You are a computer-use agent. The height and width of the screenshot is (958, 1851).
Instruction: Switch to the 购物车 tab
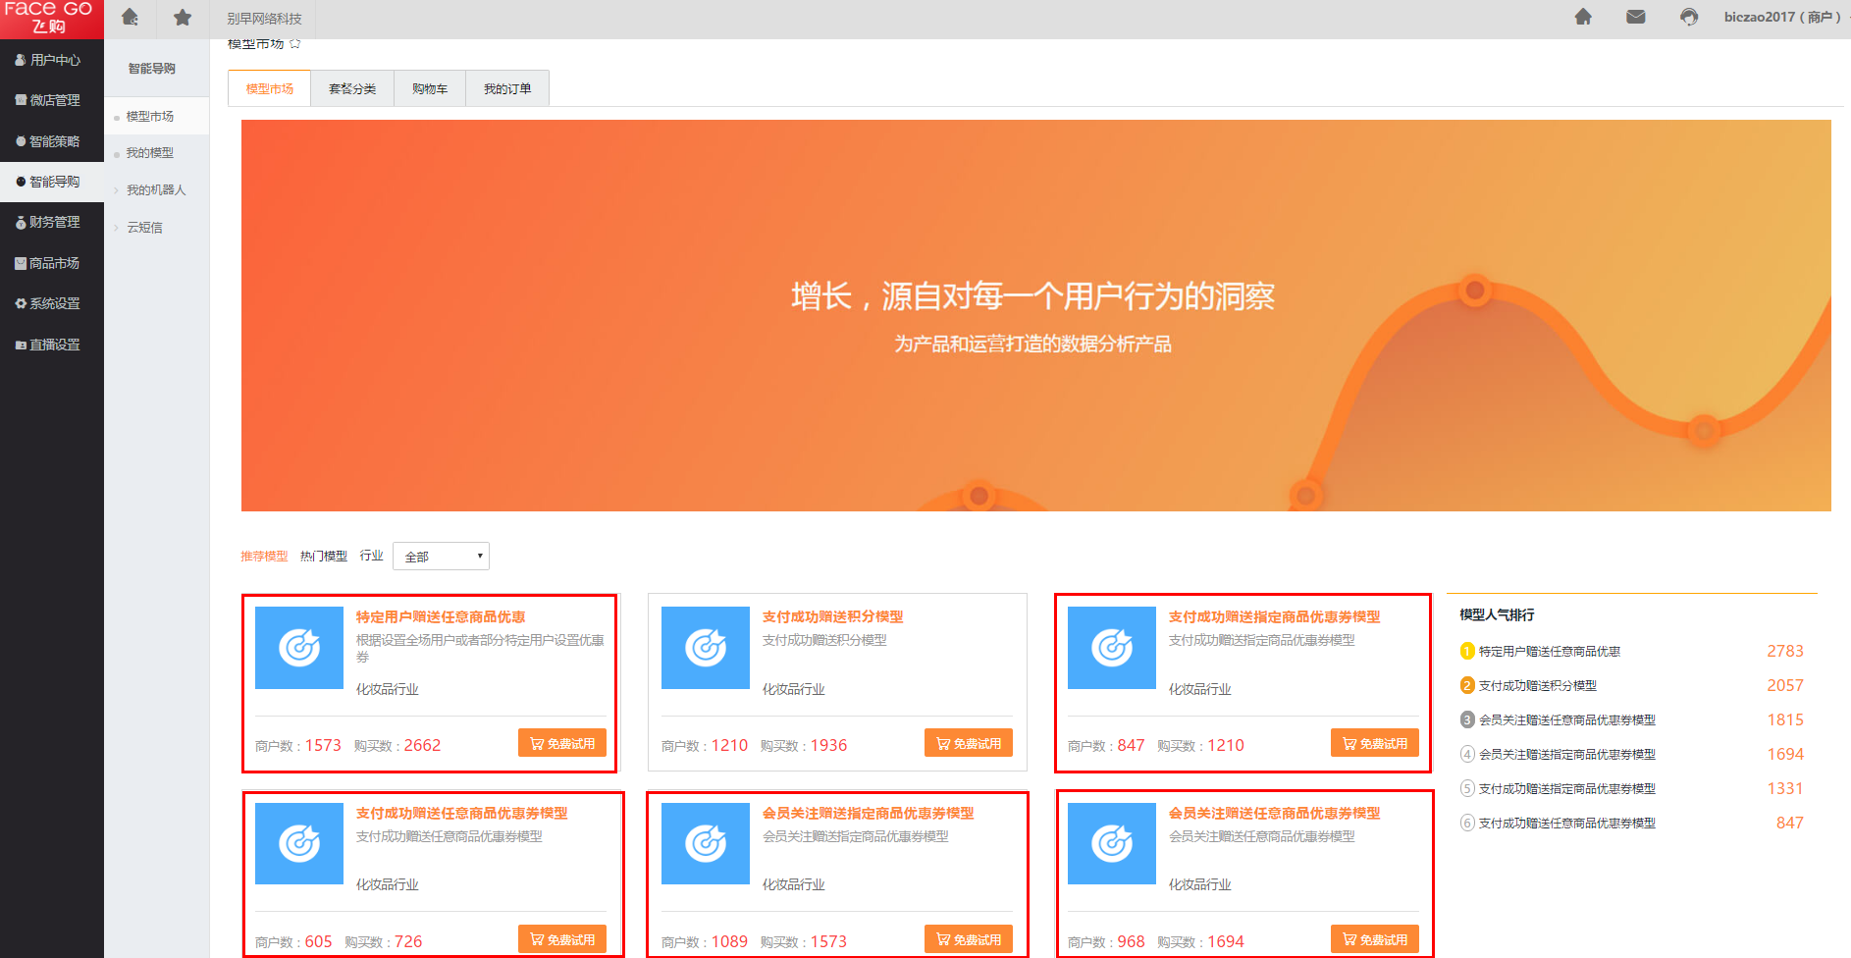(x=430, y=89)
